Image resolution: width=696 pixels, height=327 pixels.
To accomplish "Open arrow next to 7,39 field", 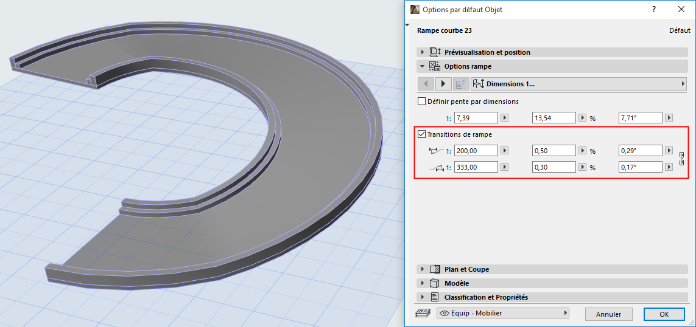I will pyautogui.click(x=504, y=118).
